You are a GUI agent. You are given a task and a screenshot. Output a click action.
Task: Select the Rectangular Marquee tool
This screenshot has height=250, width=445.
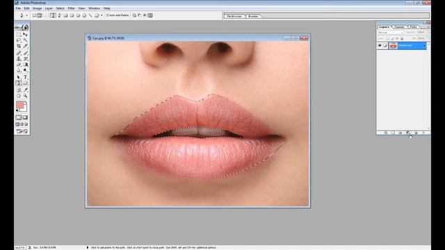coord(19,35)
